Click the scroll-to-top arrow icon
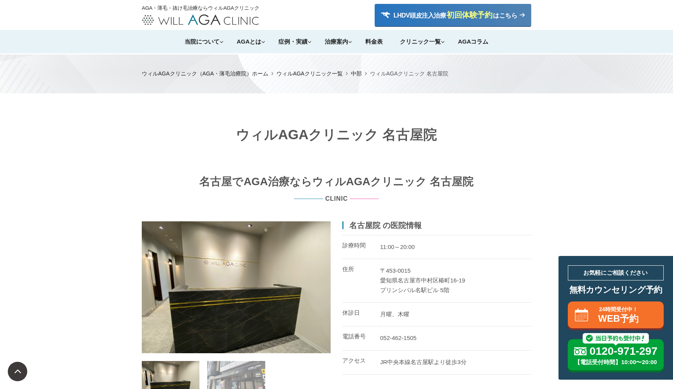This screenshot has width=673, height=389. coord(18,371)
